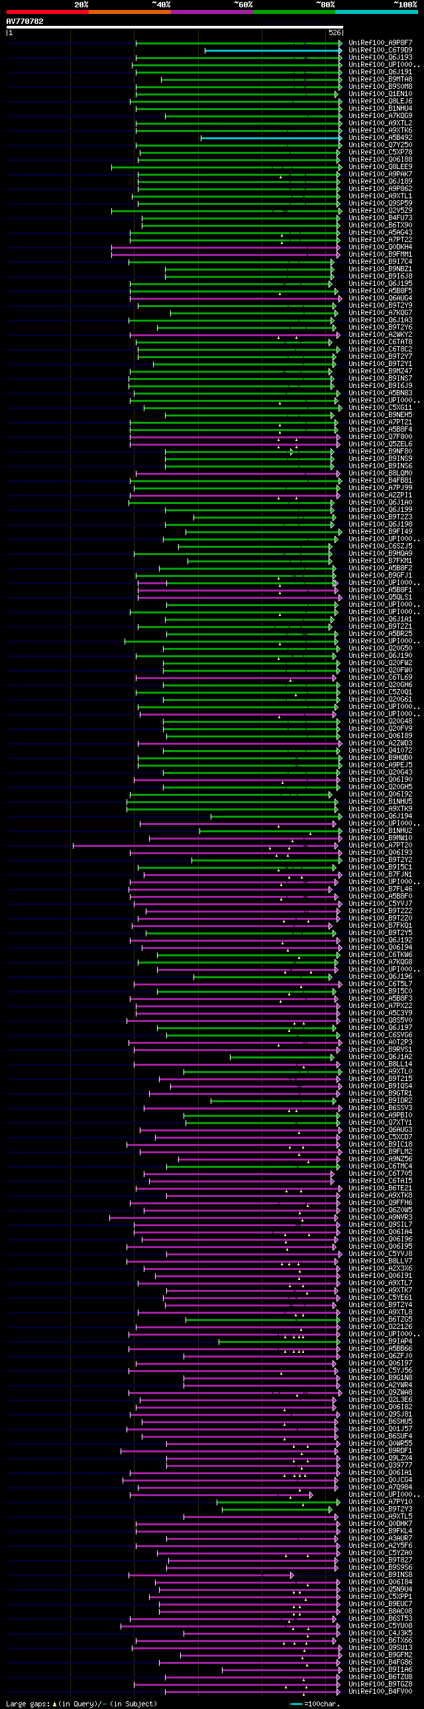Open hit UniRef100_A9XTK9

(380, 809)
